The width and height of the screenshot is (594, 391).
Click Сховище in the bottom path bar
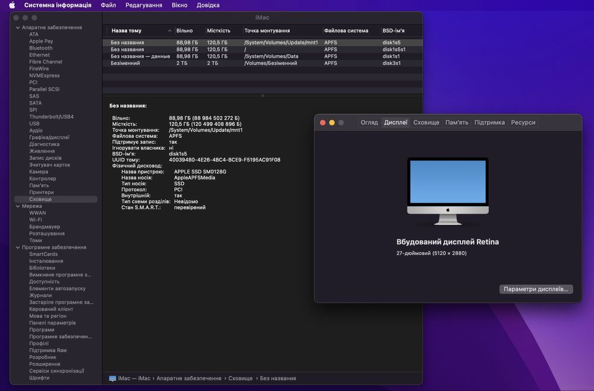[241, 378]
